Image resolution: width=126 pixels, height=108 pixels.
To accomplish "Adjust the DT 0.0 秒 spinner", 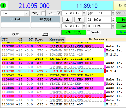I will 113,26.
